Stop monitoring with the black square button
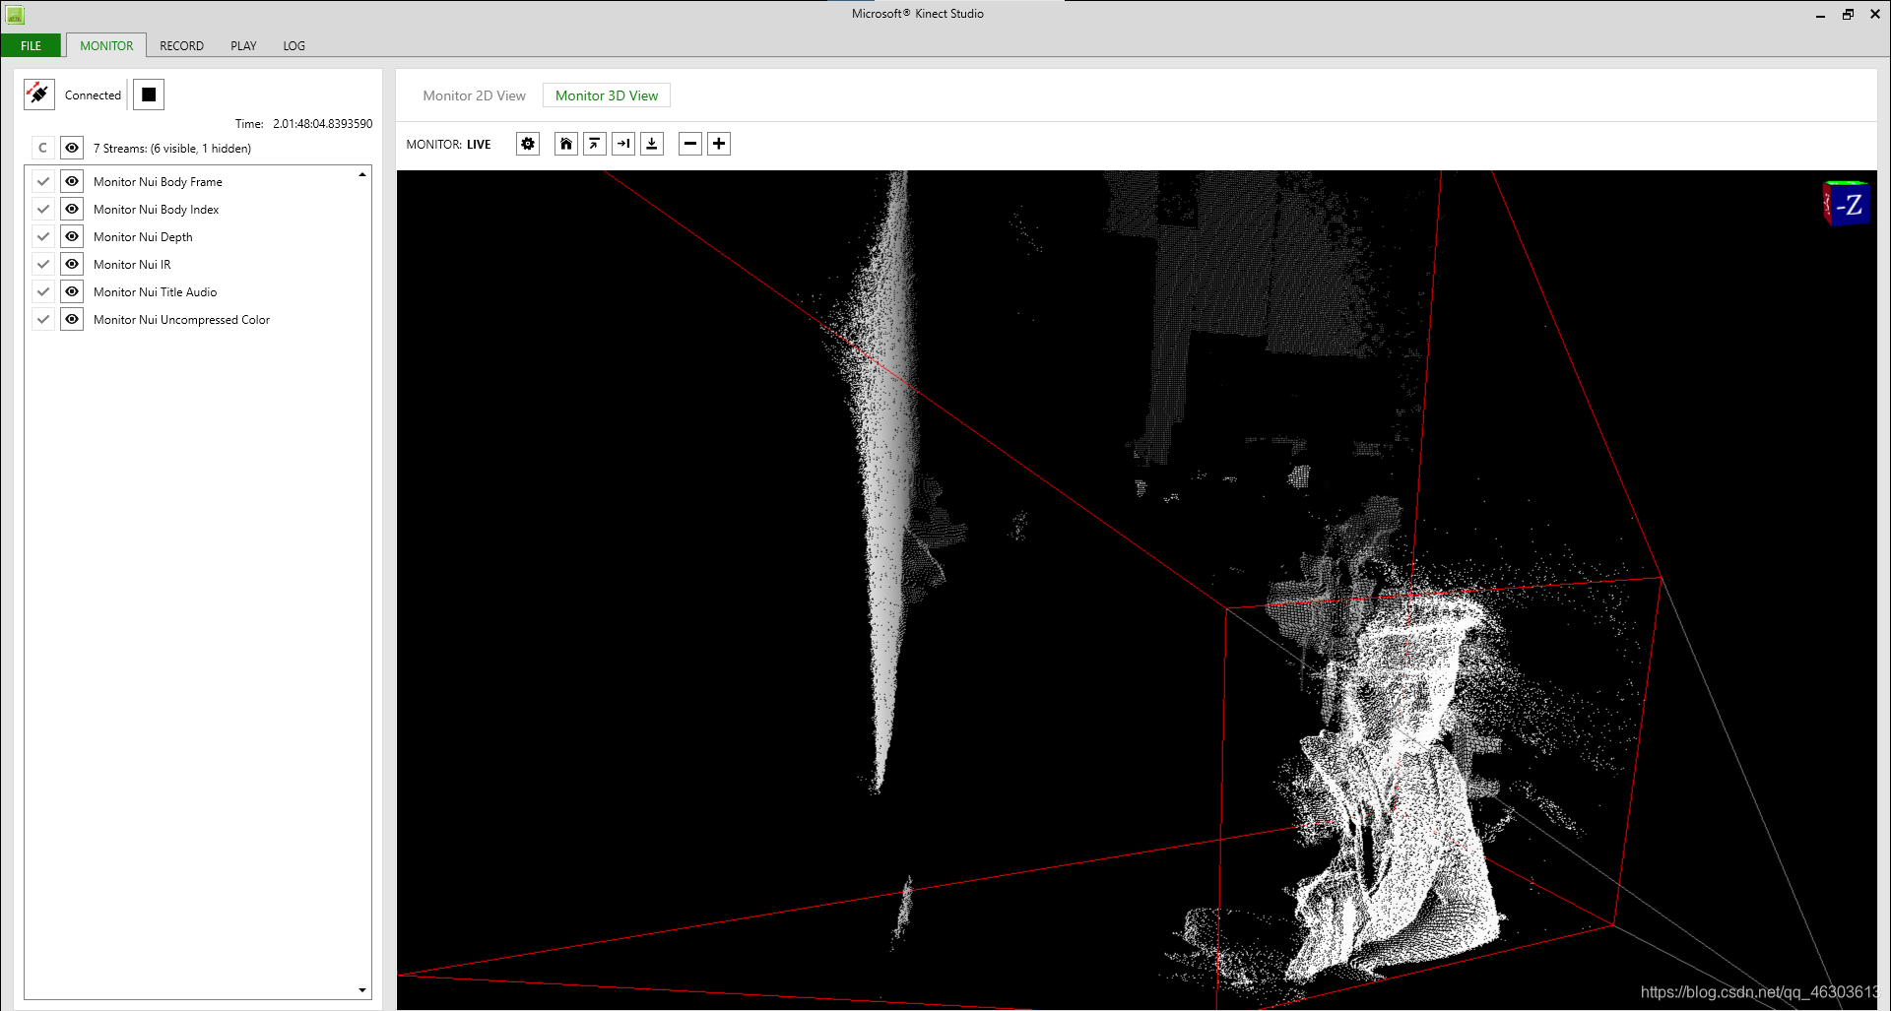1891x1011 pixels. point(149,95)
